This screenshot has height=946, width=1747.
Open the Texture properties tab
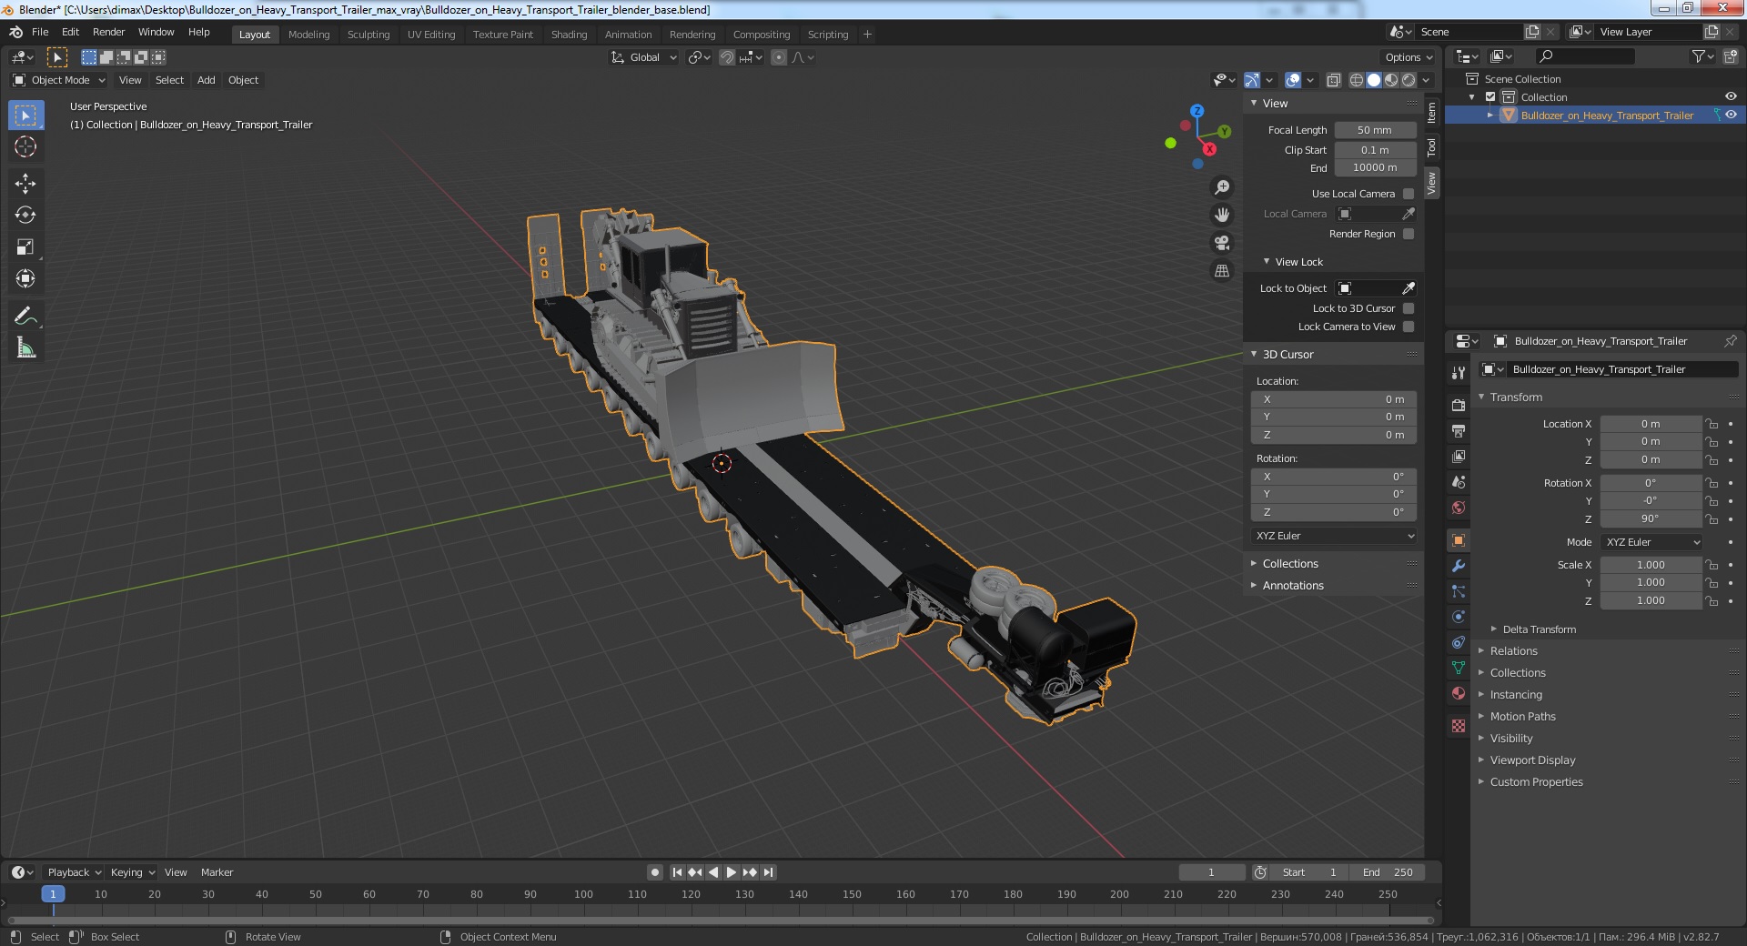coord(1459,726)
